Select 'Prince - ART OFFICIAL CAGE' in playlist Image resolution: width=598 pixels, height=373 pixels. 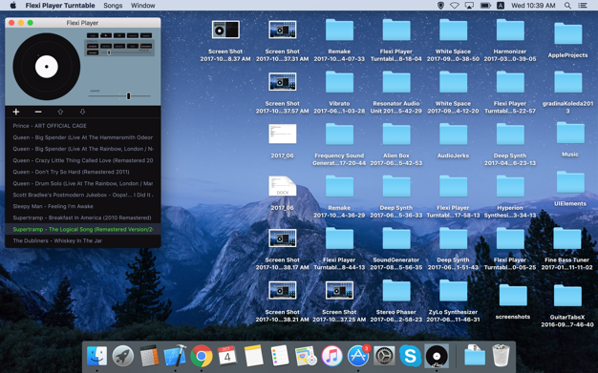pos(83,126)
